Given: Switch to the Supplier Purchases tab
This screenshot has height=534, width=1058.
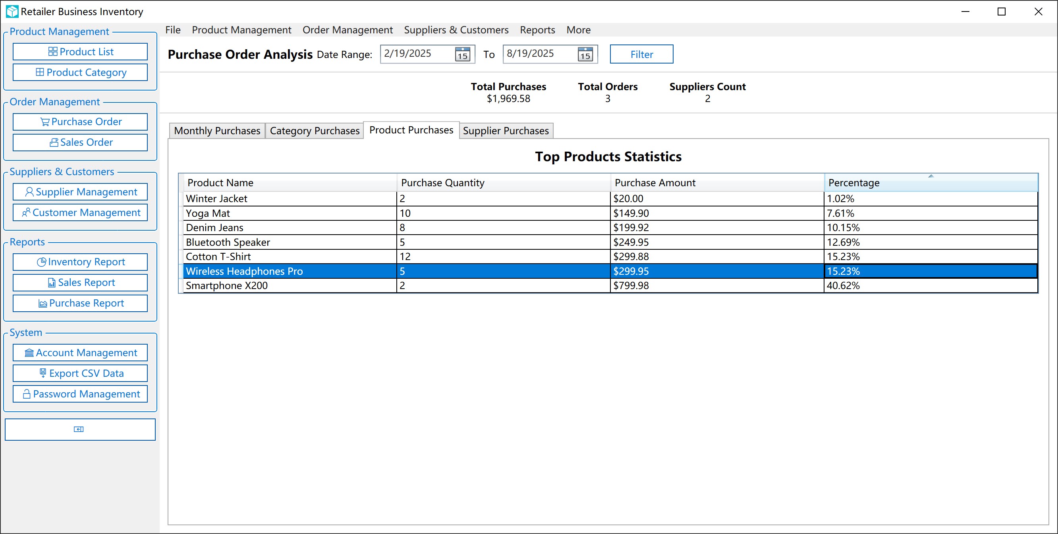Looking at the screenshot, I should pos(506,131).
